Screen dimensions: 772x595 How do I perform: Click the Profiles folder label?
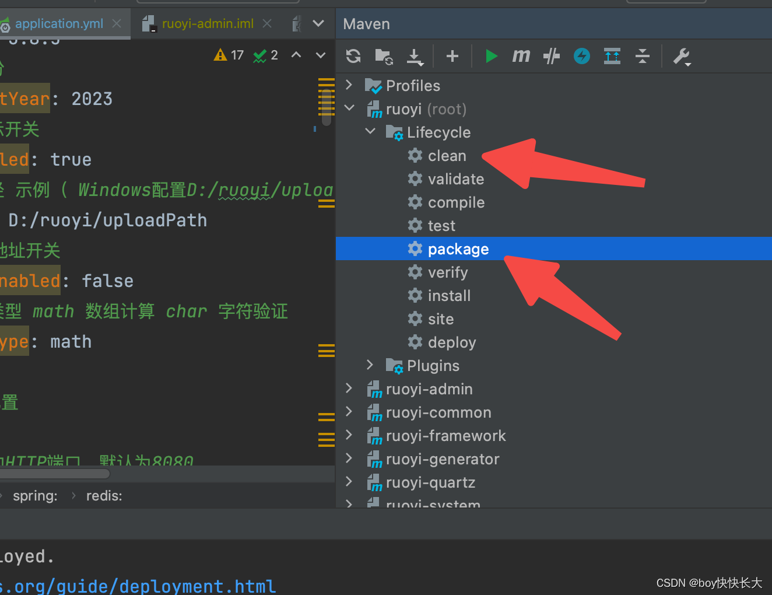413,86
